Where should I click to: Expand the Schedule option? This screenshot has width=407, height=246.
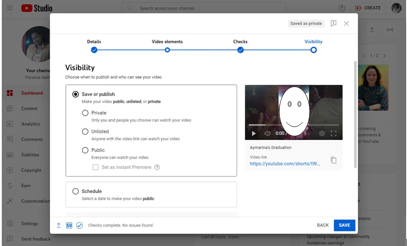click(76, 191)
